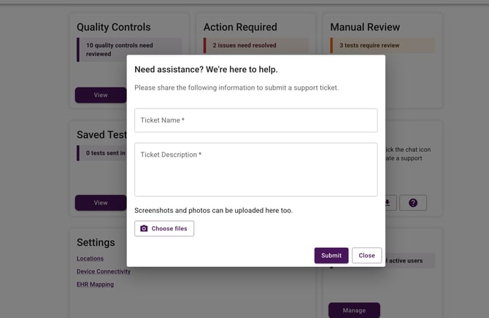This screenshot has height=318, width=489.
Task: Click the Action Required card heading
Action: (240, 27)
